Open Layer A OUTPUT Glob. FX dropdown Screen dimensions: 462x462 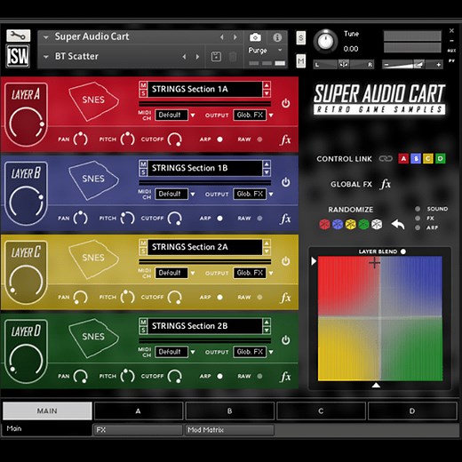coord(253,115)
